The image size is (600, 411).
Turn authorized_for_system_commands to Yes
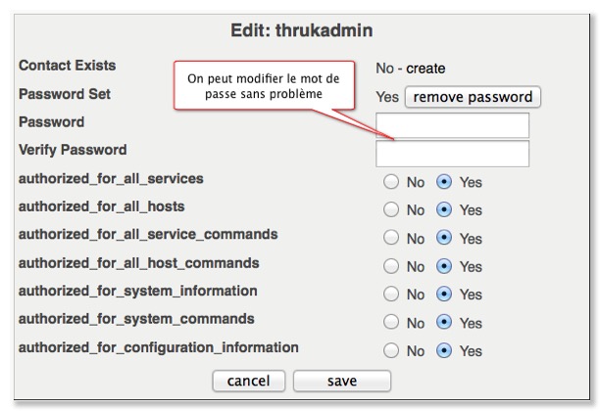point(443,323)
